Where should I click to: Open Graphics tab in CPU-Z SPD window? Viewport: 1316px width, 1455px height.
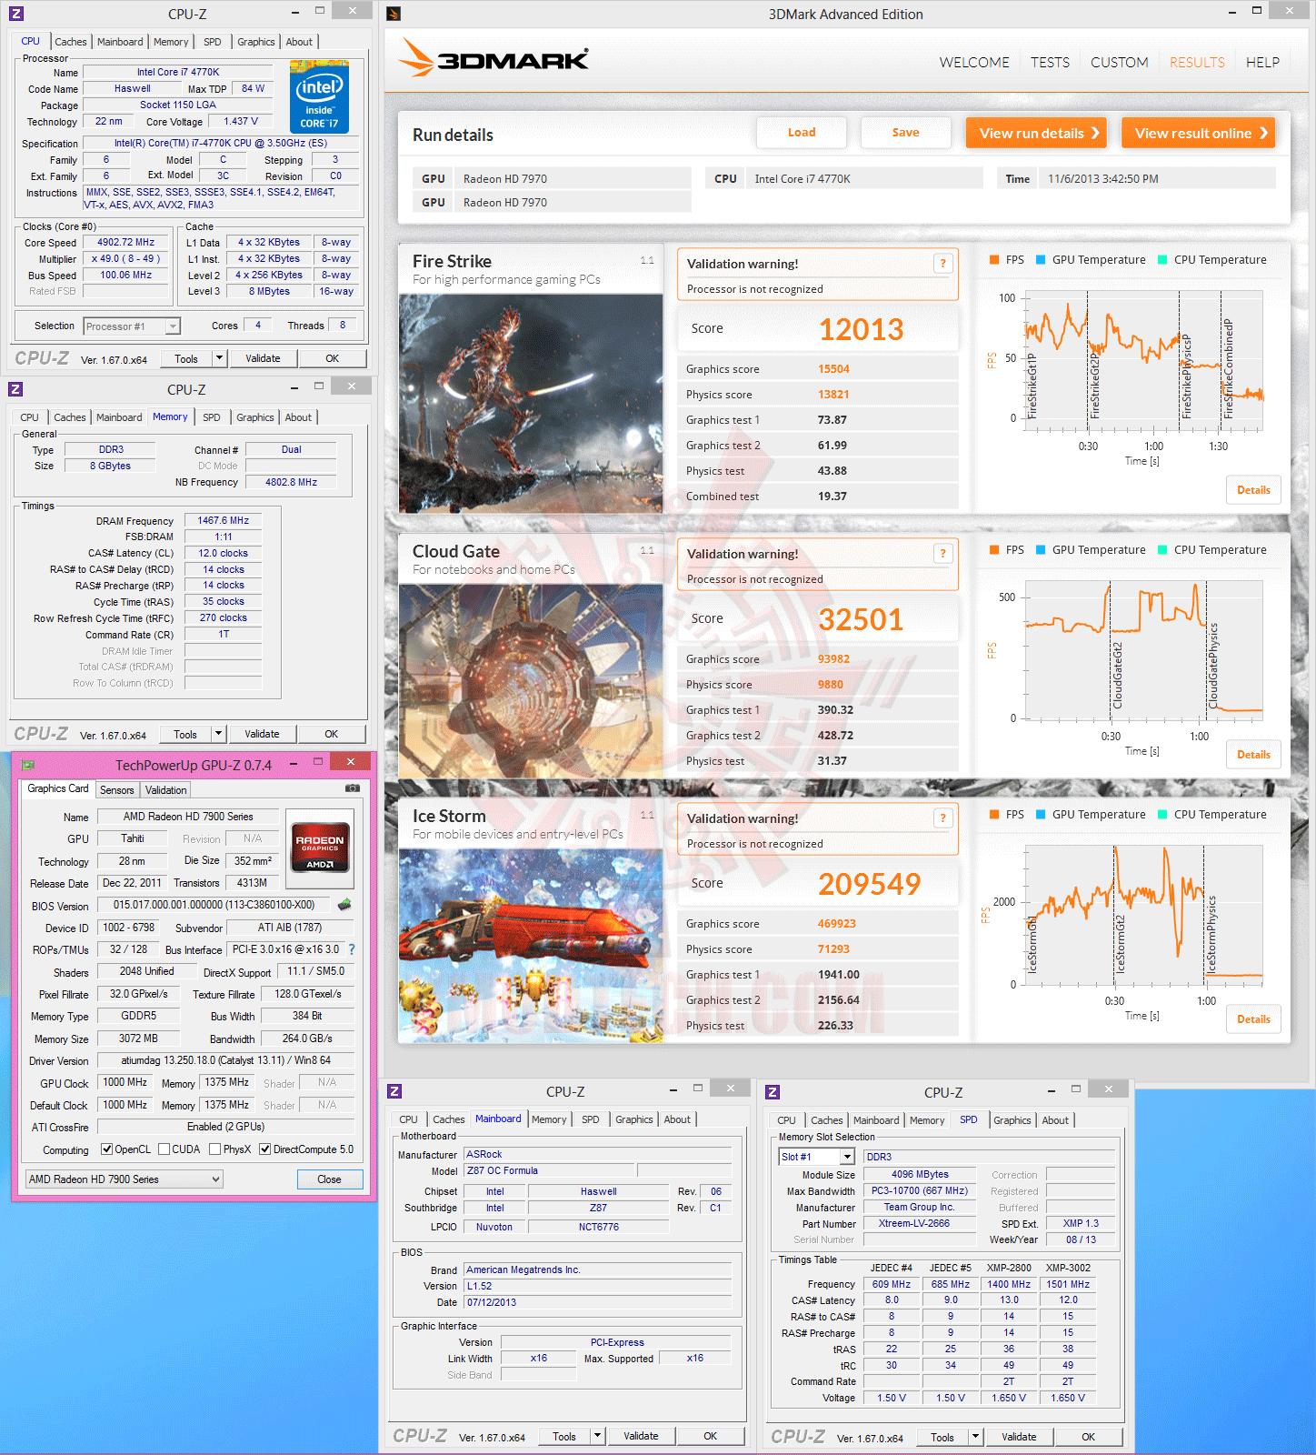click(x=1012, y=1120)
